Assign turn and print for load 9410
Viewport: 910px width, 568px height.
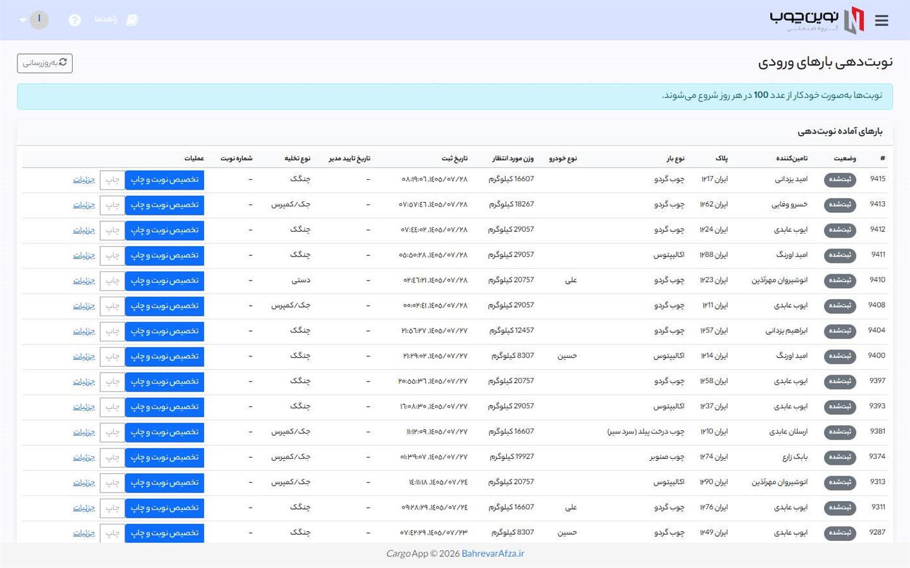pos(164,281)
